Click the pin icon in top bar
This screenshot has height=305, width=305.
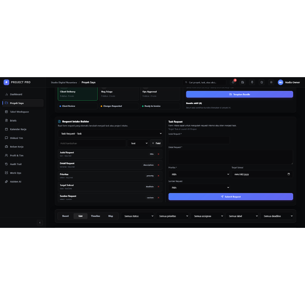252,82
